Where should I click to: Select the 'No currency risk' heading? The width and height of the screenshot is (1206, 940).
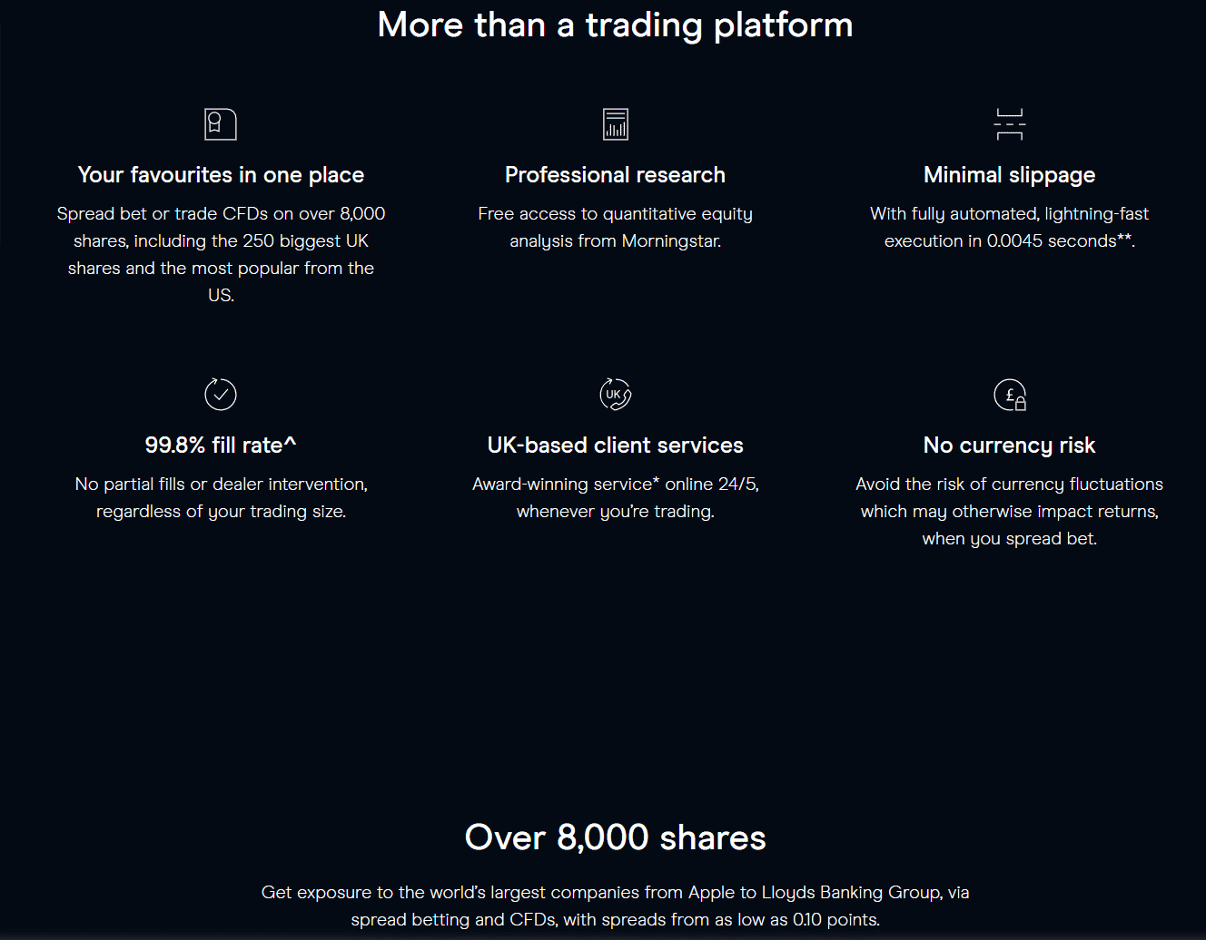click(x=1010, y=446)
